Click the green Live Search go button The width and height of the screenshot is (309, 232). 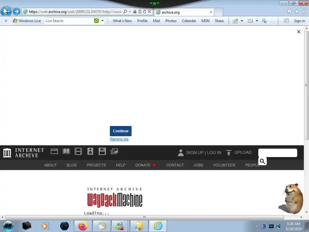tap(96, 21)
